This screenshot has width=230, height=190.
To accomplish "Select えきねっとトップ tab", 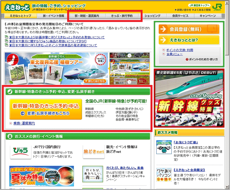I will (x=20, y=16).
